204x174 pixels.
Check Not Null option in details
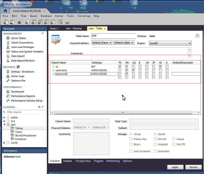click(155, 139)
